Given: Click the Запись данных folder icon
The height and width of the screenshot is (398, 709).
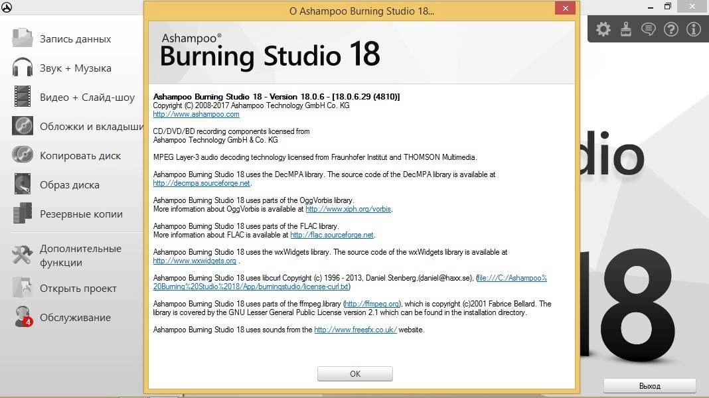Looking at the screenshot, I should click(x=22, y=38).
